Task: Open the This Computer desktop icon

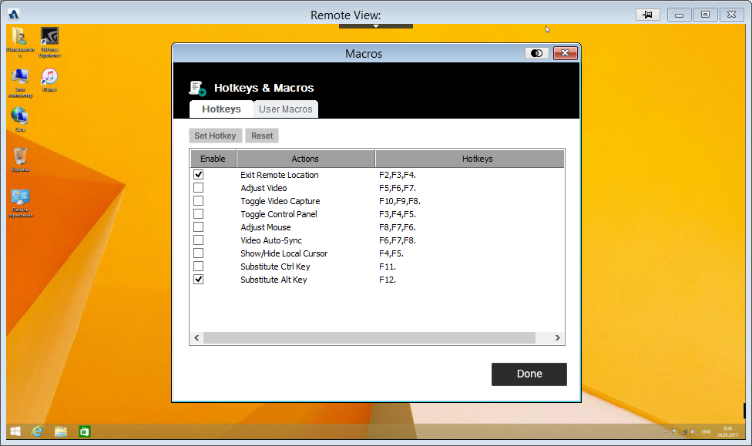Action: click(x=20, y=82)
